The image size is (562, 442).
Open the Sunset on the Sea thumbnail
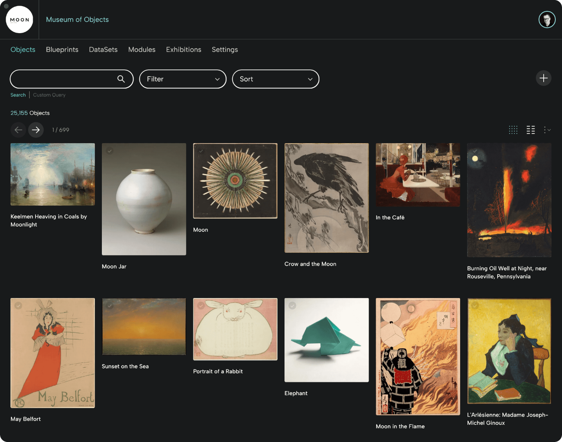pos(144,327)
